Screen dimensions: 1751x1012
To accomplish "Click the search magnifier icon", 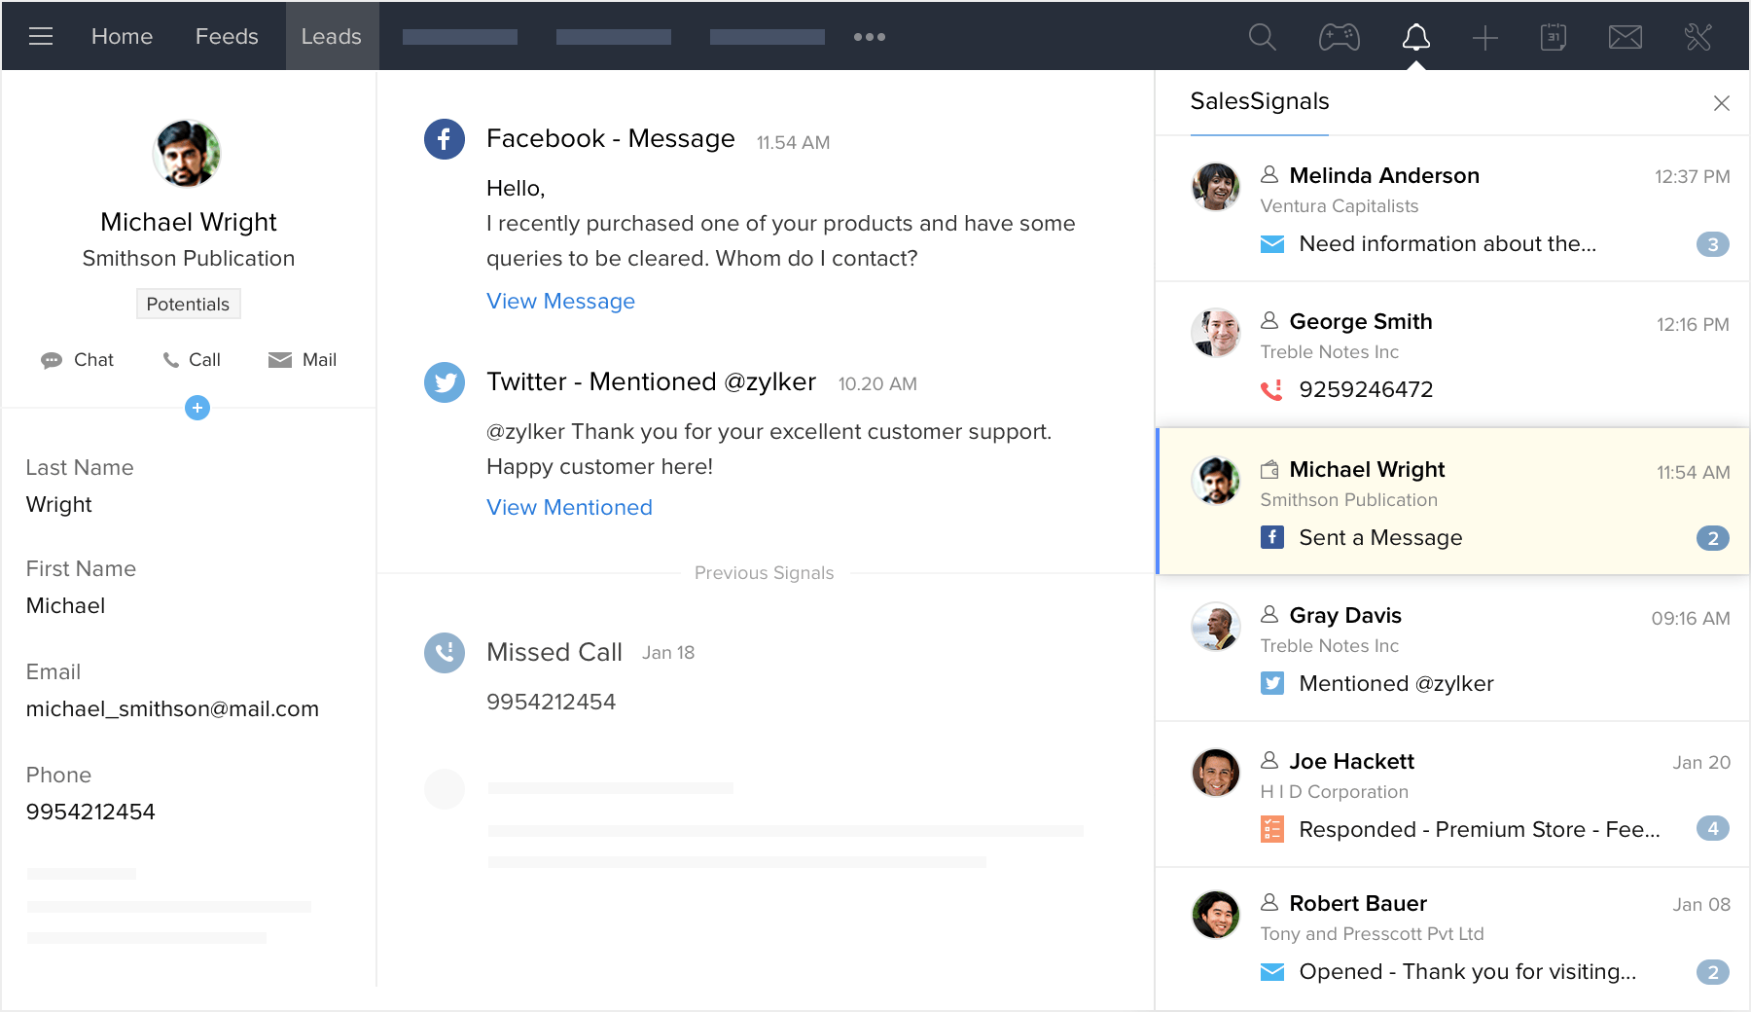I will coord(1262,37).
